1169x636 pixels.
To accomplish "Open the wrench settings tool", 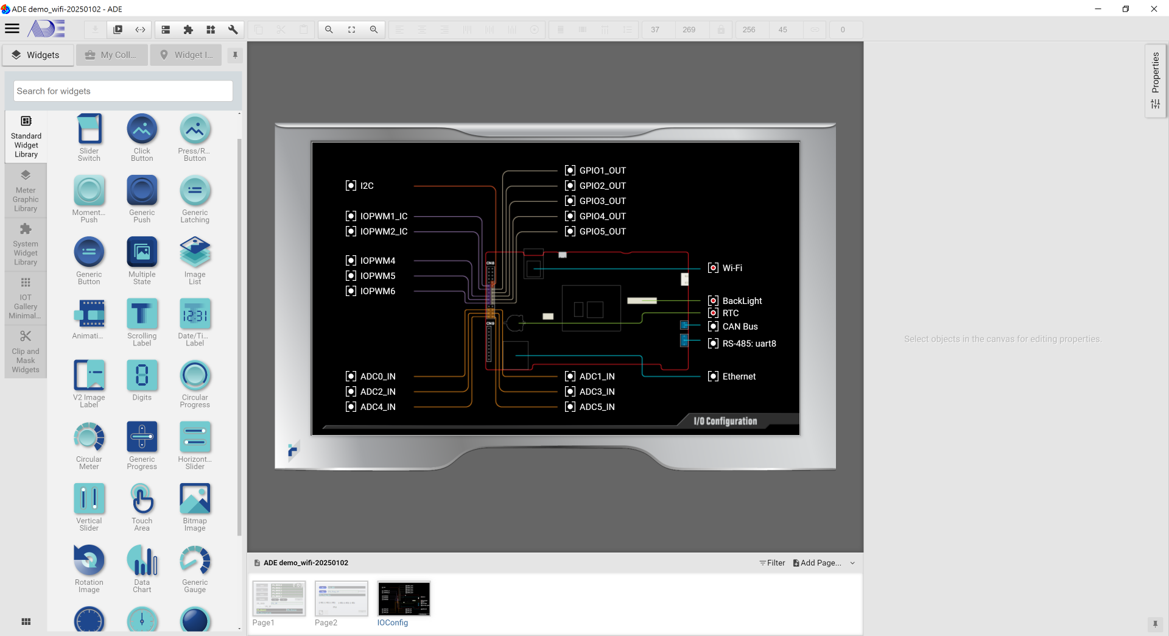I will tap(233, 29).
